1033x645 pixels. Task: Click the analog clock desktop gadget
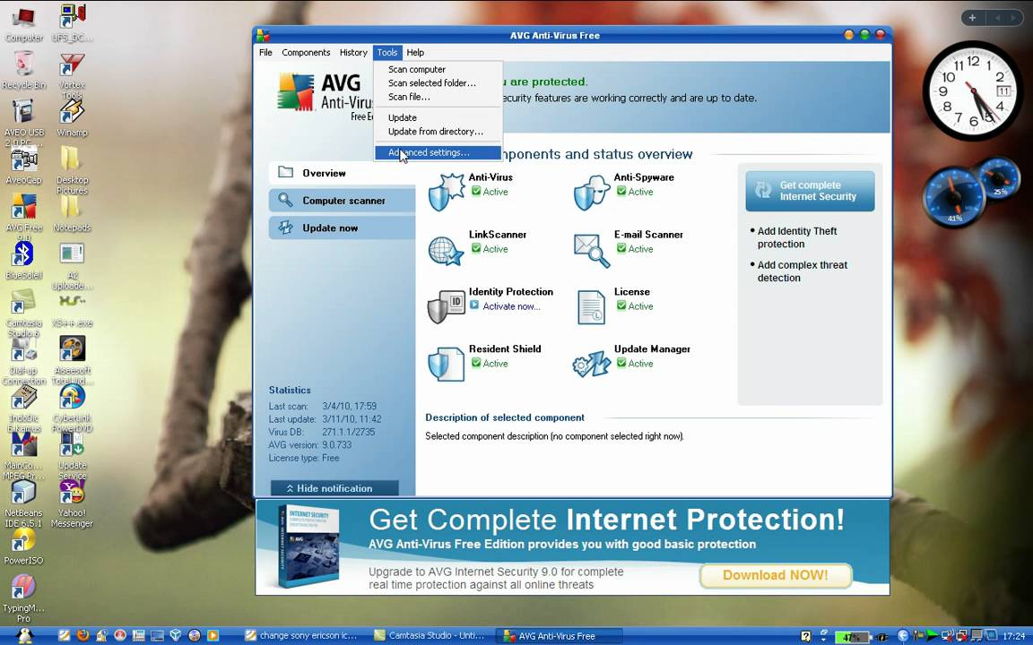click(x=972, y=90)
